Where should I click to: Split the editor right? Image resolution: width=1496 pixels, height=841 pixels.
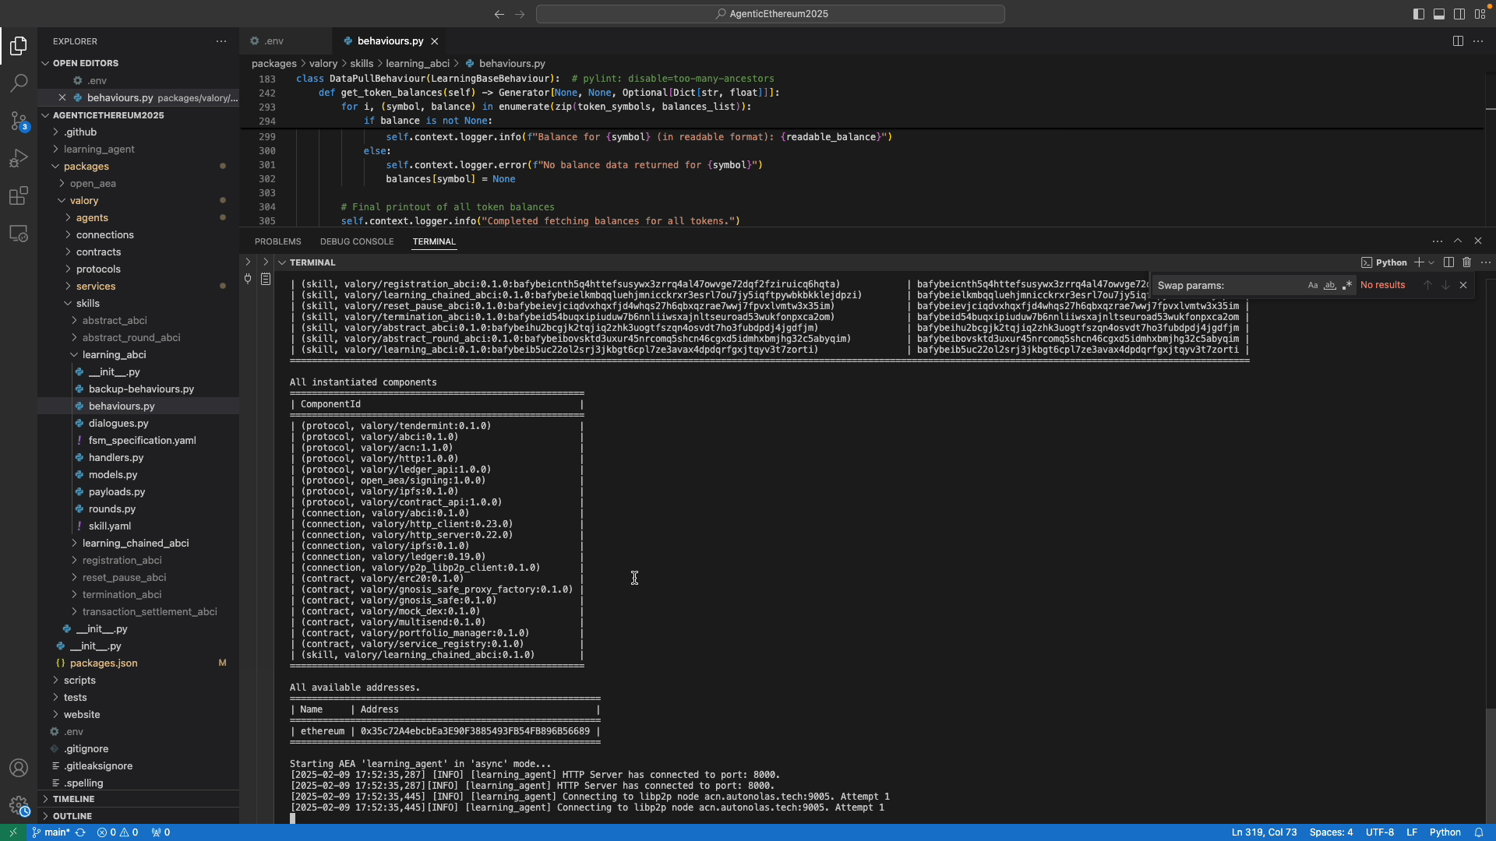pyautogui.click(x=1458, y=41)
